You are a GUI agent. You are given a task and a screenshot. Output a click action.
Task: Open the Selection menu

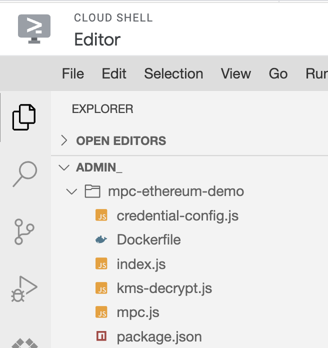click(174, 73)
